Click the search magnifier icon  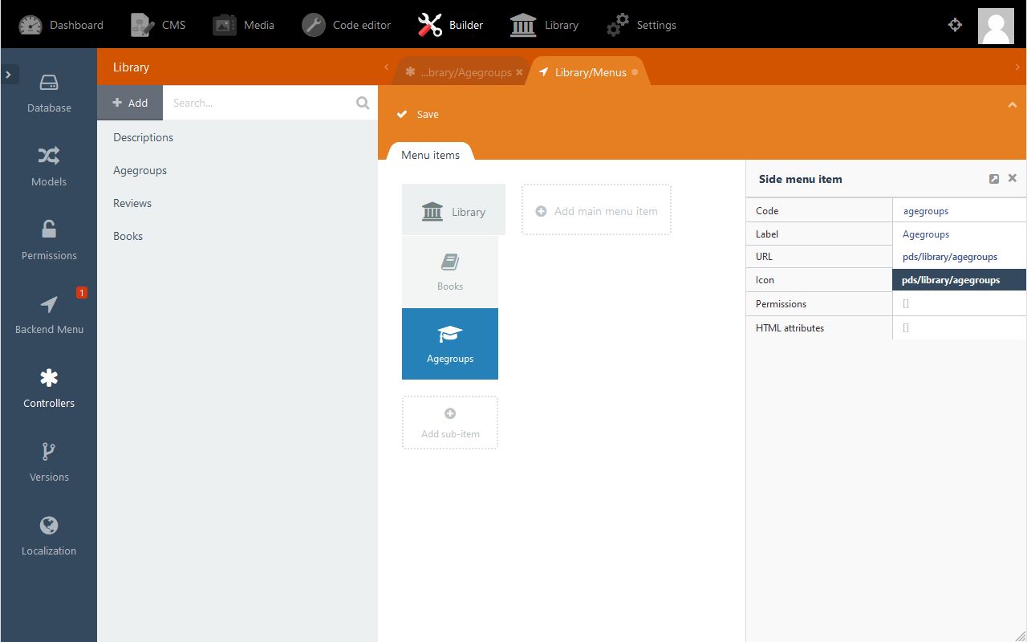point(363,103)
